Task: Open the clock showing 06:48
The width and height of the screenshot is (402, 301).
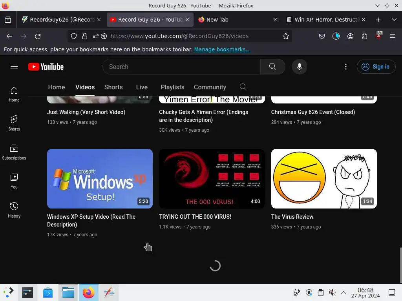Action: pyautogui.click(x=365, y=292)
